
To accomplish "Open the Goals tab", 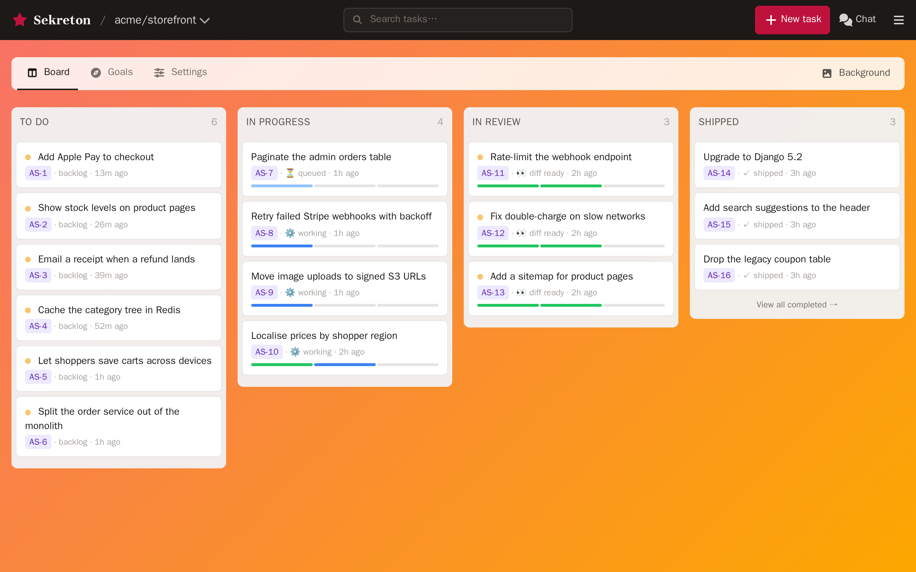I will coord(112,72).
